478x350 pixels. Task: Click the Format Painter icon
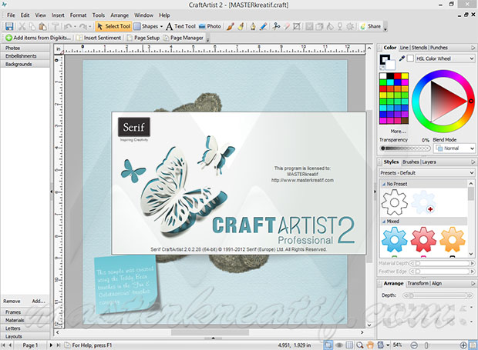point(56,26)
